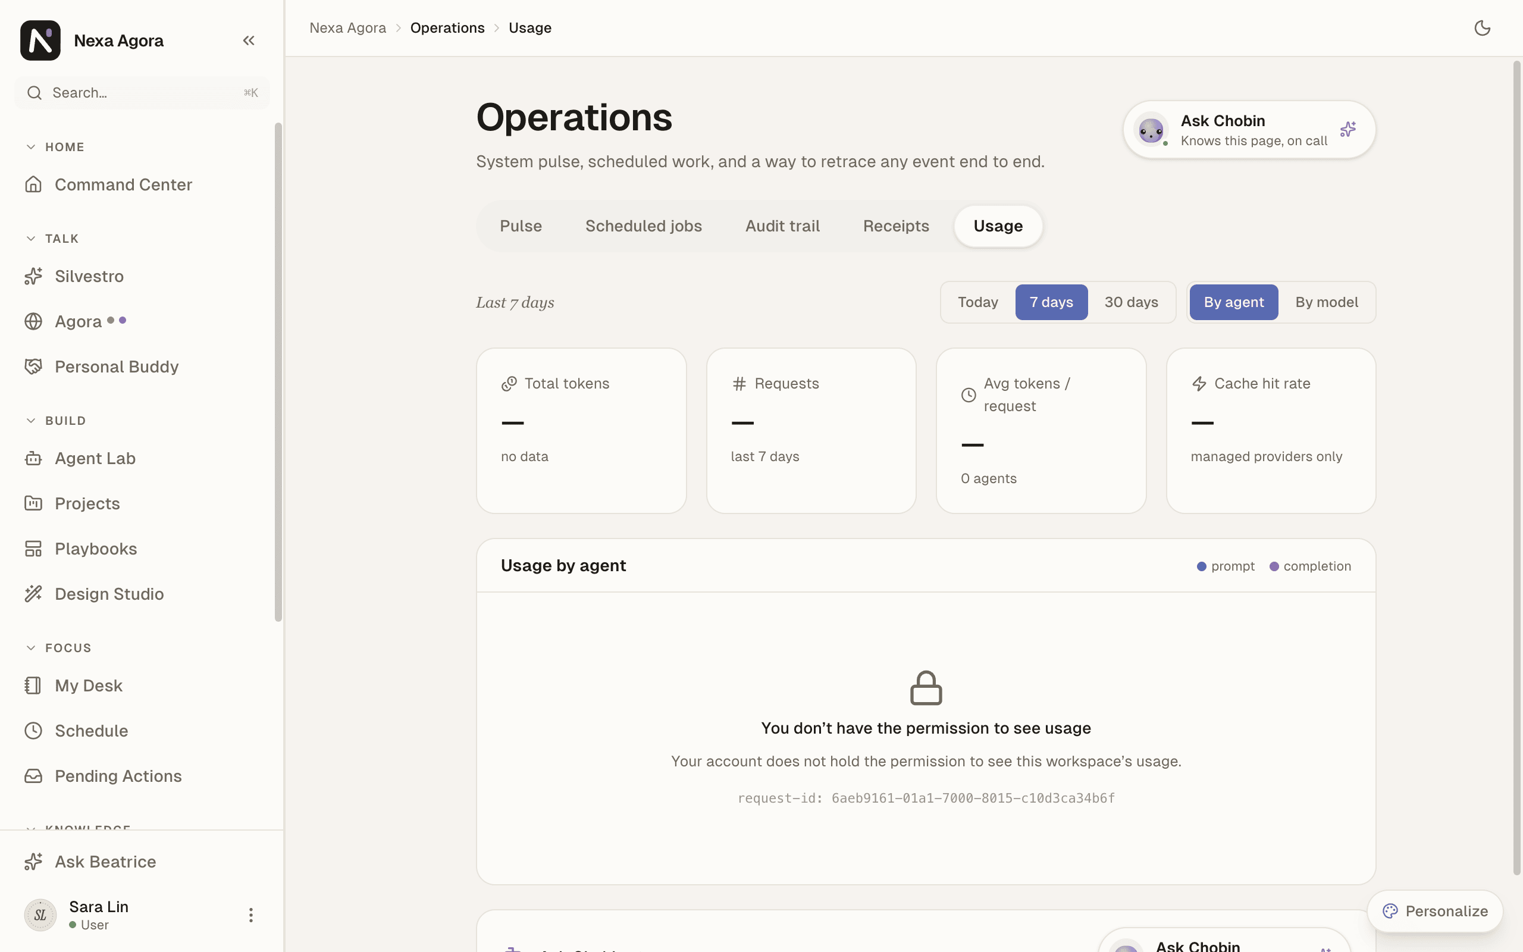
Task: Click the Personalize button
Action: pyautogui.click(x=1435, y=911)
